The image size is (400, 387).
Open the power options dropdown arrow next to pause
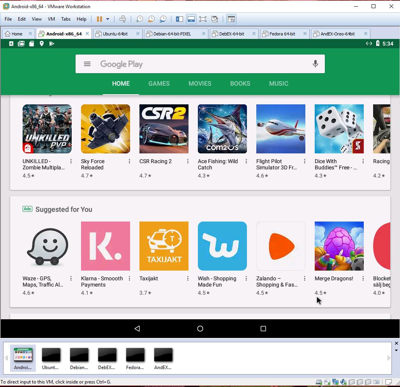tap(107, 19)
